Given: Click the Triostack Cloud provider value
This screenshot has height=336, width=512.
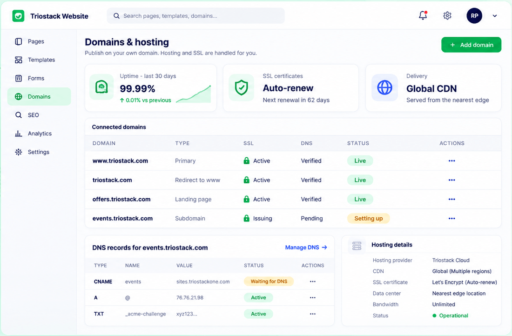Looking at the screenshot, I should pyautogui.click(x=451, y=260).
